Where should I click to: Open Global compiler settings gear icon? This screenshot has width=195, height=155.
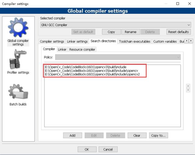[x=18, y=28]
